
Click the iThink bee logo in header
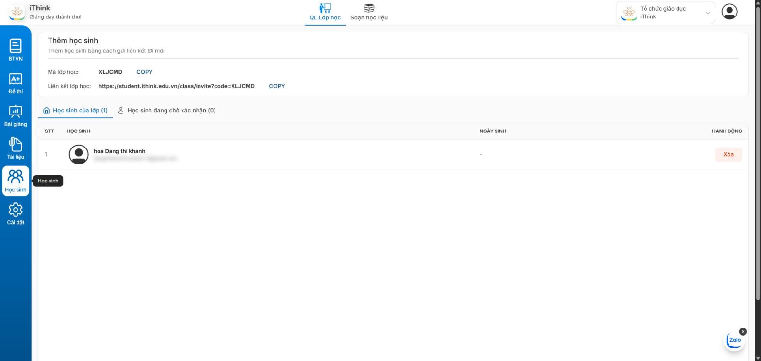click(17, 13)
